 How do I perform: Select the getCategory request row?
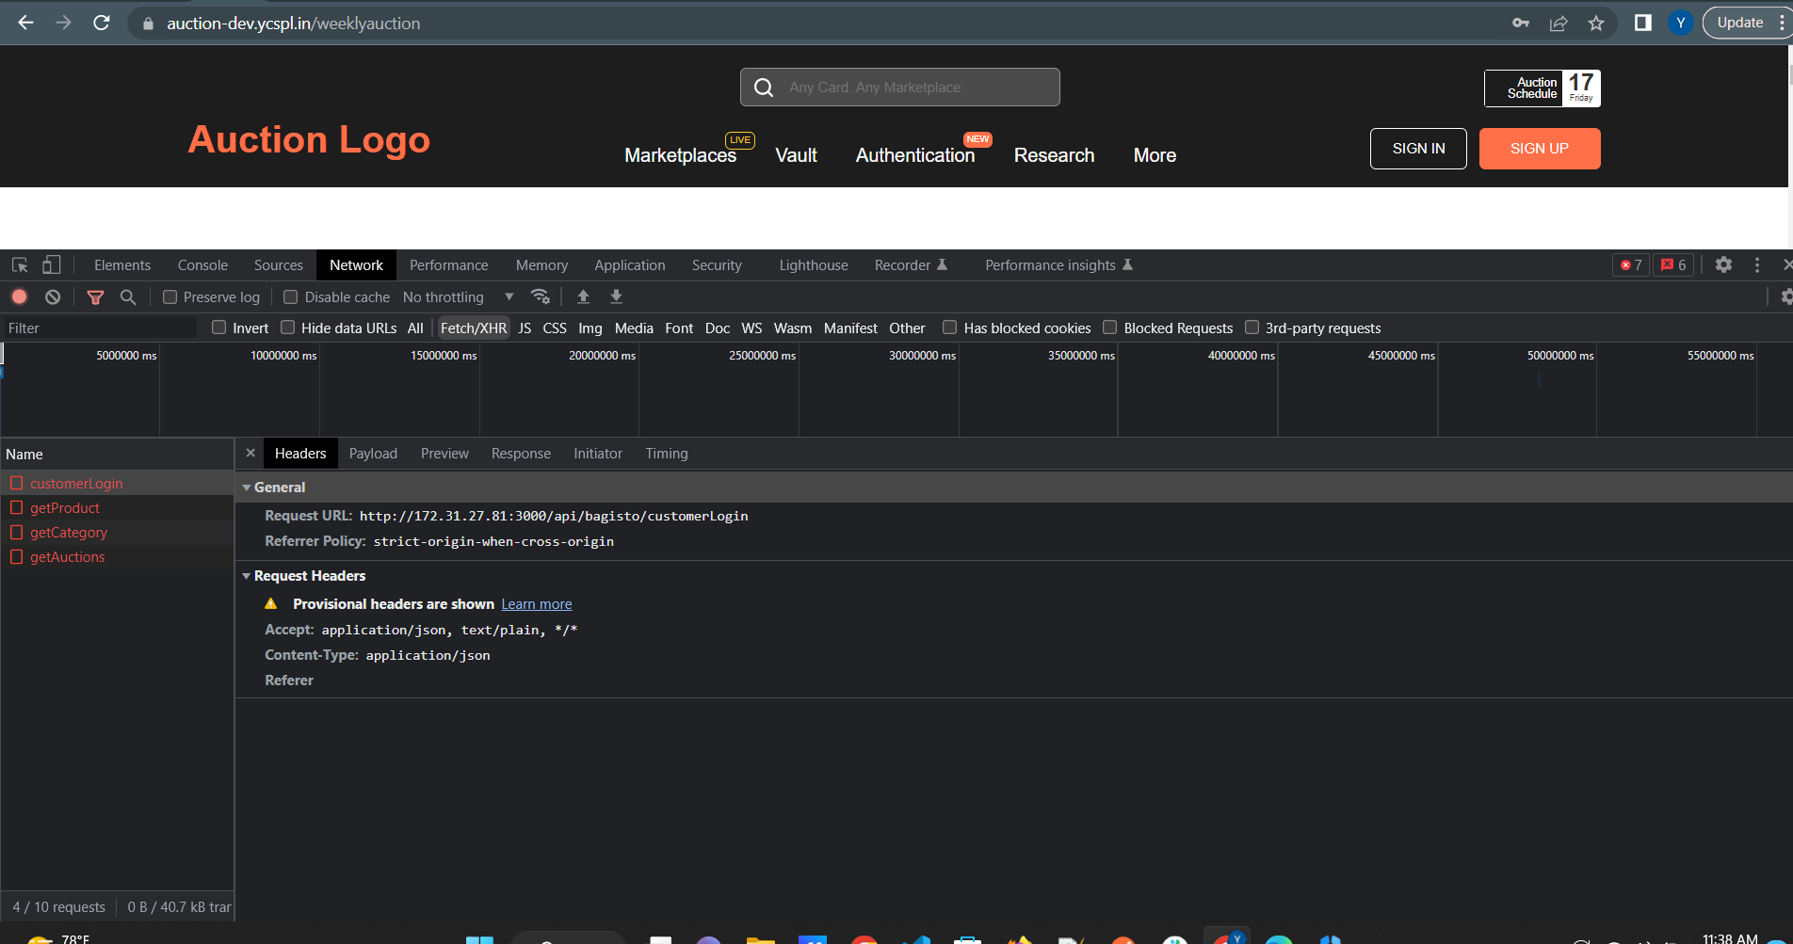pyautogui.click(x=117, y=532)
